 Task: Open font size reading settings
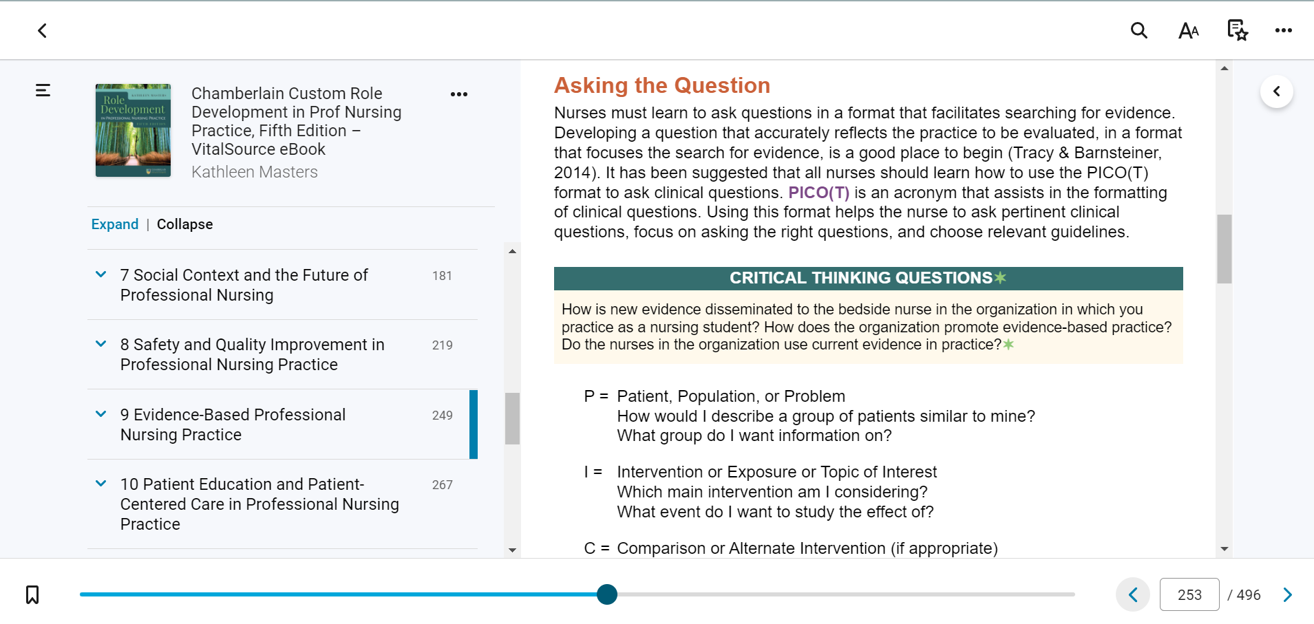click(1189, 30)
